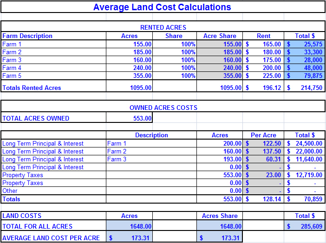Click owned Farm 2 description cell

(151, 151)
